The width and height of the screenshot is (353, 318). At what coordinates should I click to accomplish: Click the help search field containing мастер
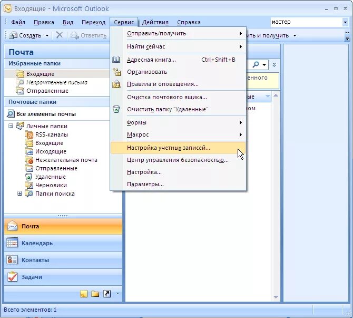[306, 22]
